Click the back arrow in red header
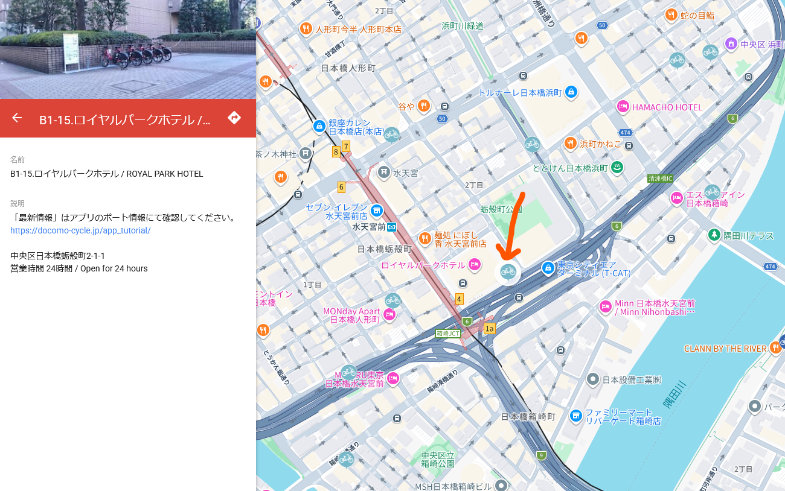The width and height of the screenshot is (785, 491). point(17,118)
